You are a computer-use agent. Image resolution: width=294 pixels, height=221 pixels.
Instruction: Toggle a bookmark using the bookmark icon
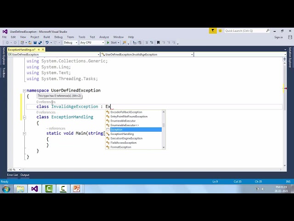point(158,43)
